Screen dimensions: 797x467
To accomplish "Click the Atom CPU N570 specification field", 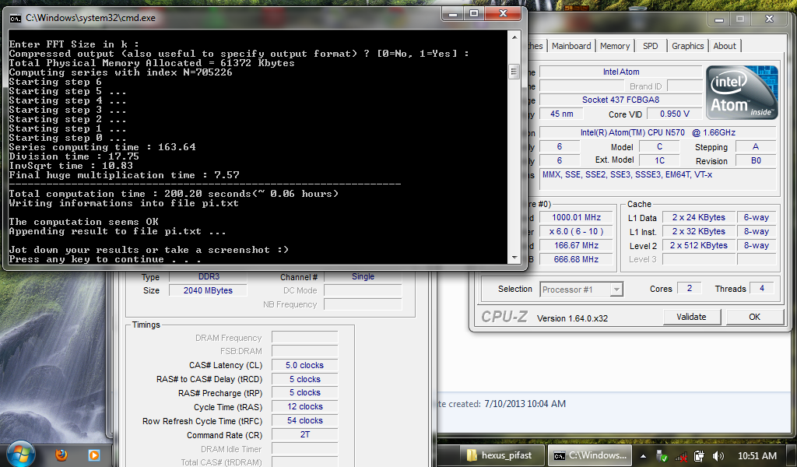I will tap(658, 132).
